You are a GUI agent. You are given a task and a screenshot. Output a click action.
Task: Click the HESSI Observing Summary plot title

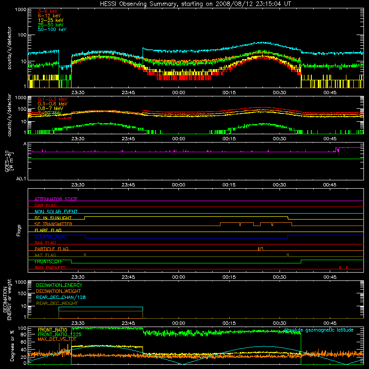(196, 4)
